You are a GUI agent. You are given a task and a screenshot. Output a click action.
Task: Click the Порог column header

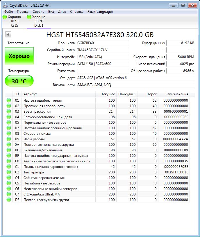[x=148, y=94]
